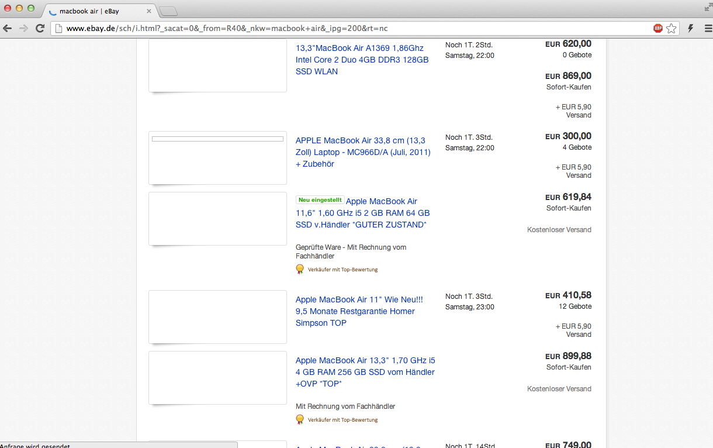Click Top-Bewertung medal icon under 619,84 listing
This screenshot has width=713, height=448.
[x=300, y=269]
